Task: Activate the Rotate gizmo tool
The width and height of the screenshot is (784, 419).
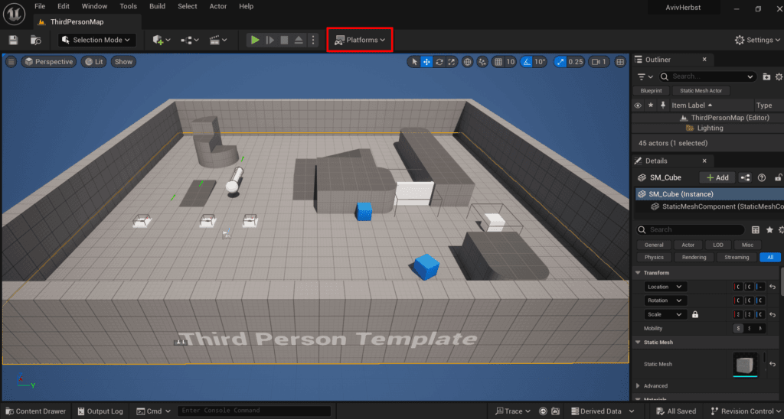Action: point(439,62)
